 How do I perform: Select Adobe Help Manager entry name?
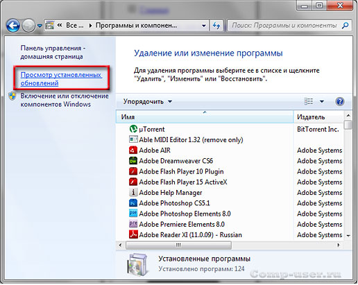(171, 193)
